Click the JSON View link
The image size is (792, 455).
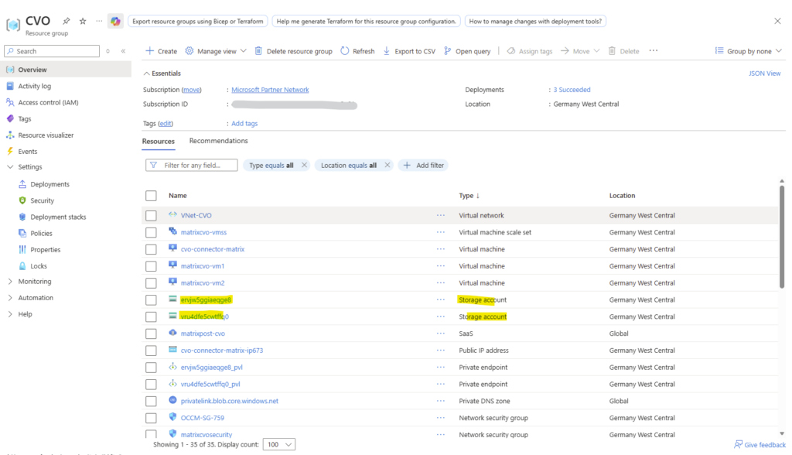(x=764, y=74)
